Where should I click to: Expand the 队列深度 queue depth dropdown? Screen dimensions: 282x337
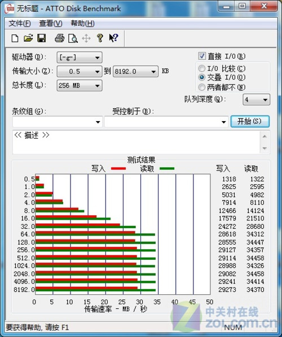[x=256, y=100]
